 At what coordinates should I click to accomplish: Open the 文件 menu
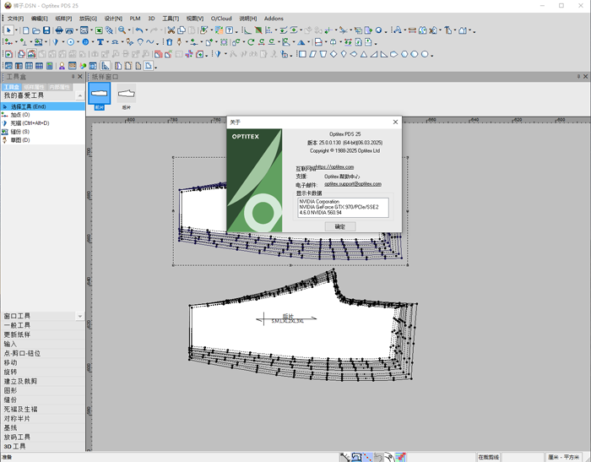click(15, 19)
